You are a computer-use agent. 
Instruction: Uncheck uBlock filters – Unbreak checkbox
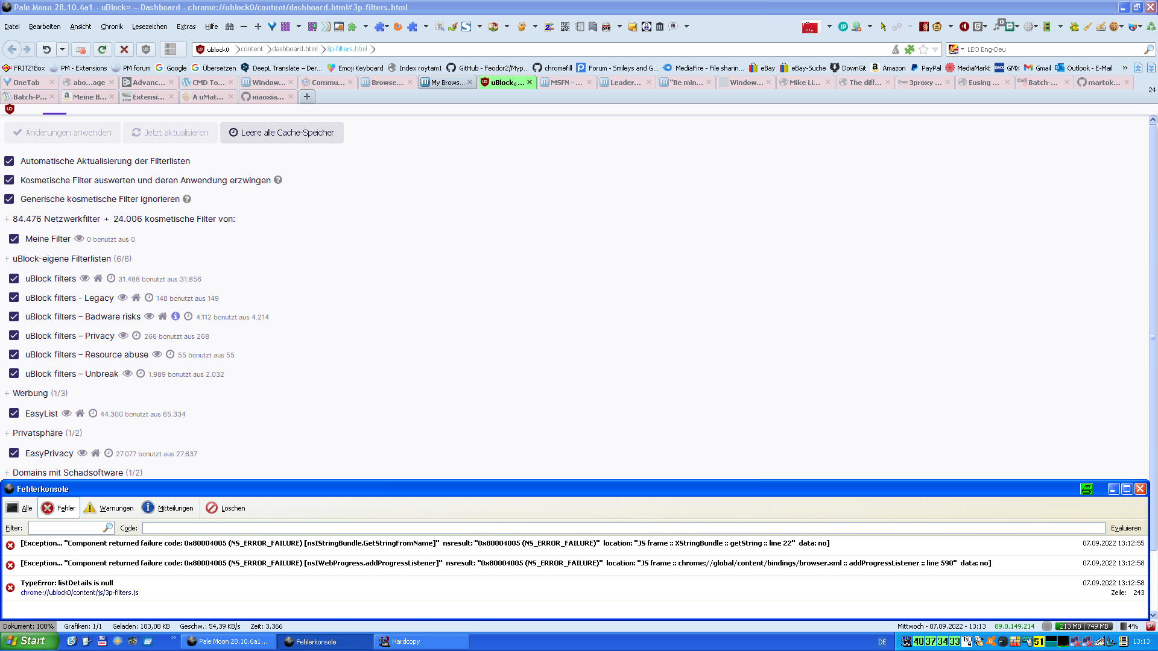tap(14, 374)
